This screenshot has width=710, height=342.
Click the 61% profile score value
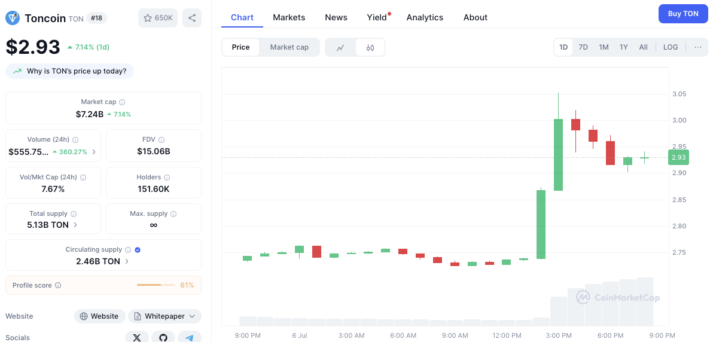pos(187,285)
